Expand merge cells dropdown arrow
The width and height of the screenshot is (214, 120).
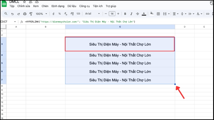coord(169,14)
